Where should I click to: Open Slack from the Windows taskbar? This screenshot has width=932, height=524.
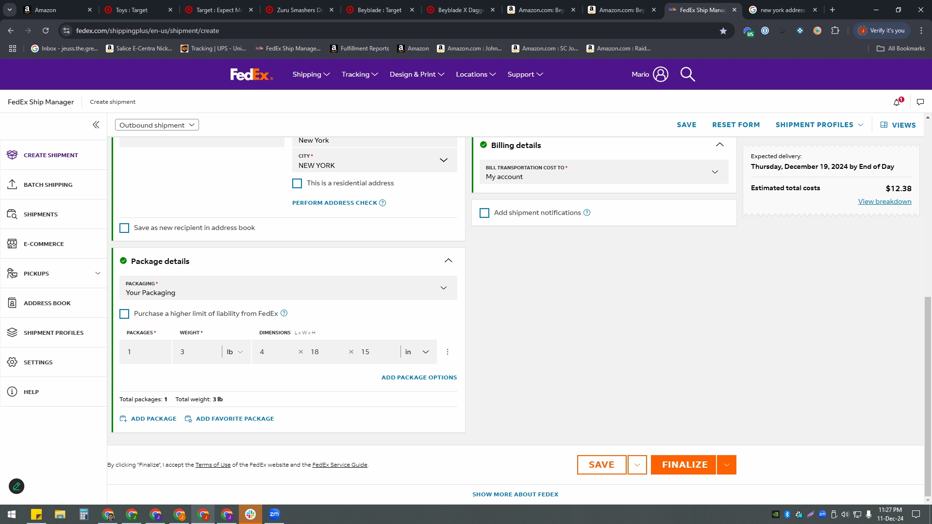click(x=250, y=514)
